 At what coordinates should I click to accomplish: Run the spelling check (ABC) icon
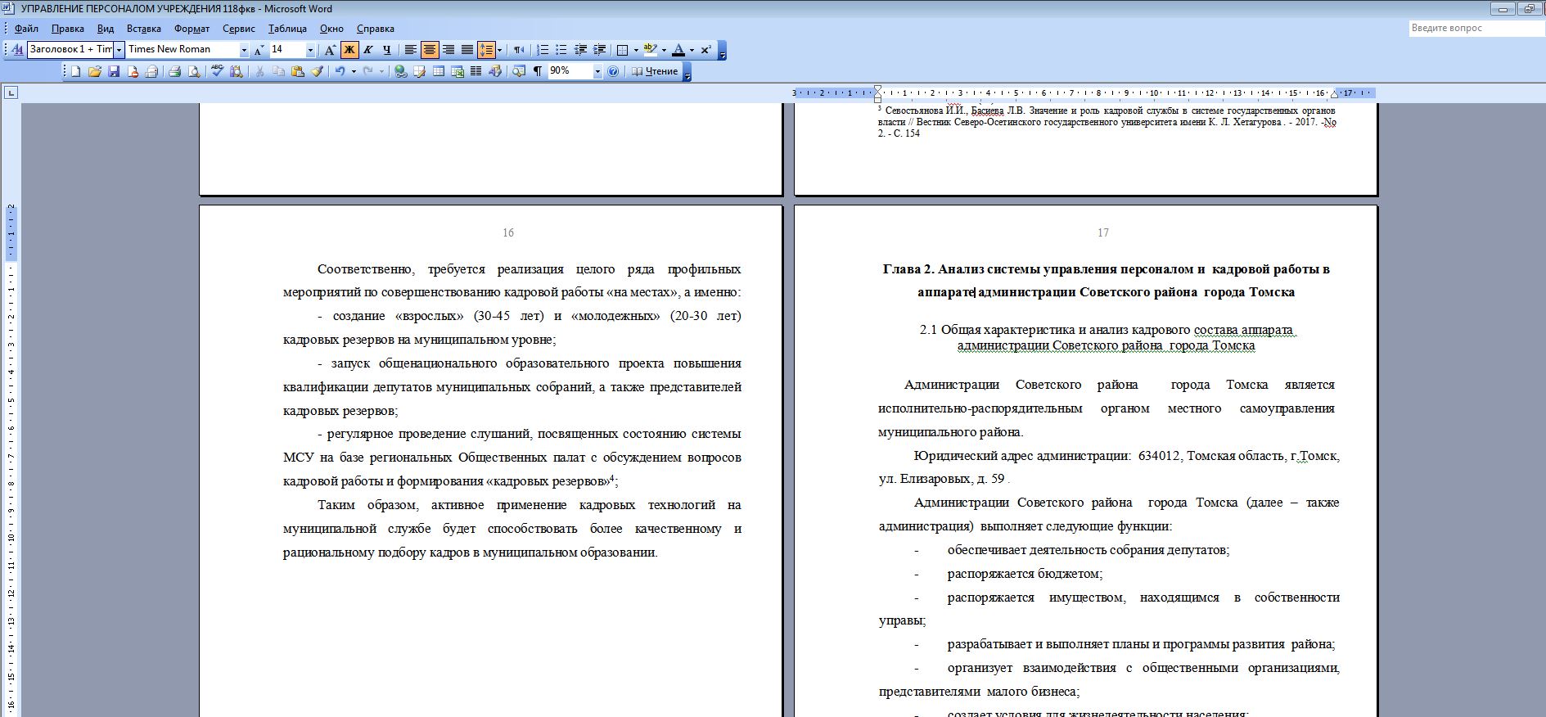[x=217, y=72]
